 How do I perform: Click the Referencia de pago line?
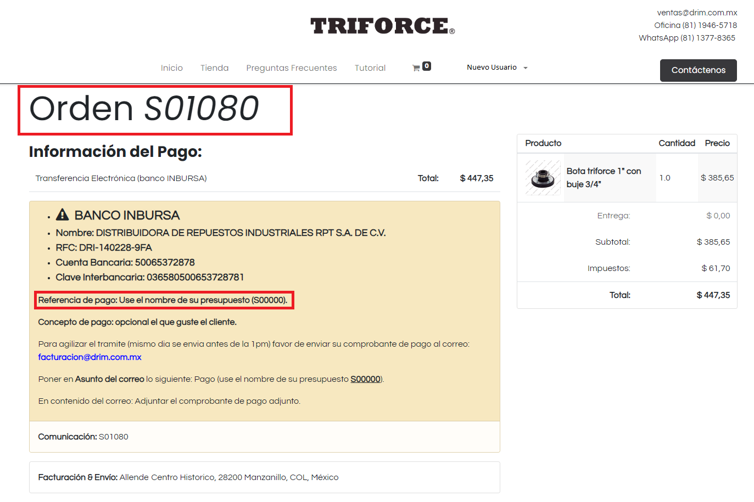(163, 300)
